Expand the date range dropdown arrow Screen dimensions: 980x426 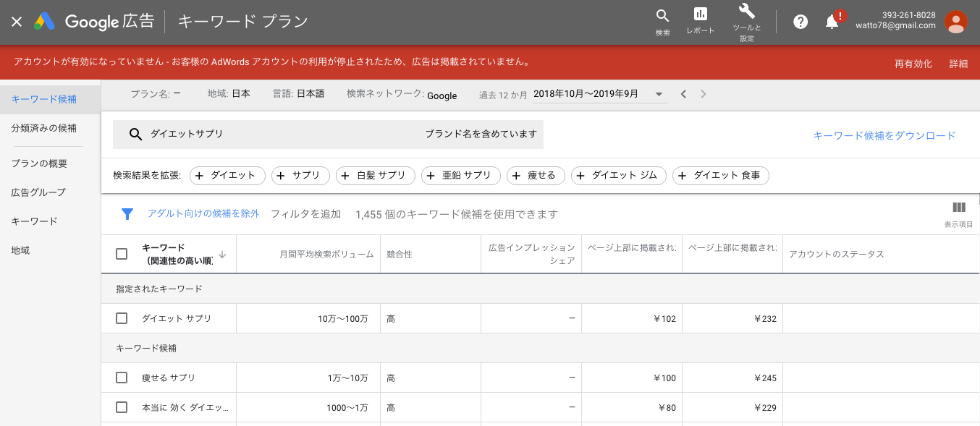tap(659, 95)
